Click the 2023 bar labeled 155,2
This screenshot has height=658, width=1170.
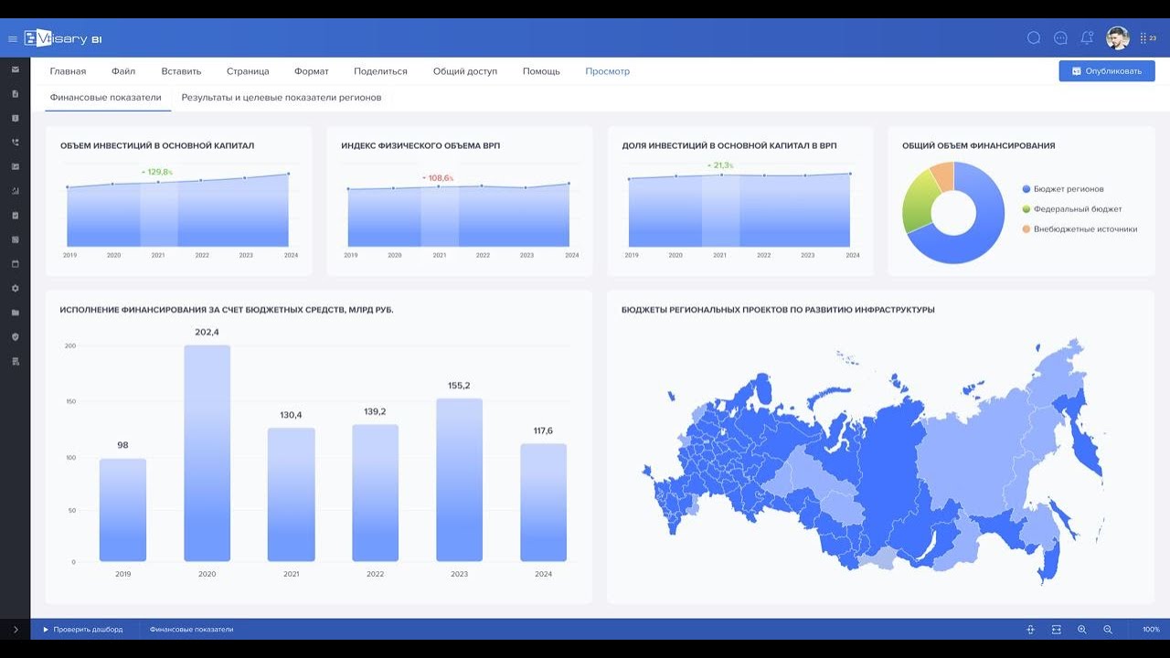click(x=459, y=480)
